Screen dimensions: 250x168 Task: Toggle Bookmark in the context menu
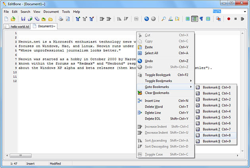(158, 75)
